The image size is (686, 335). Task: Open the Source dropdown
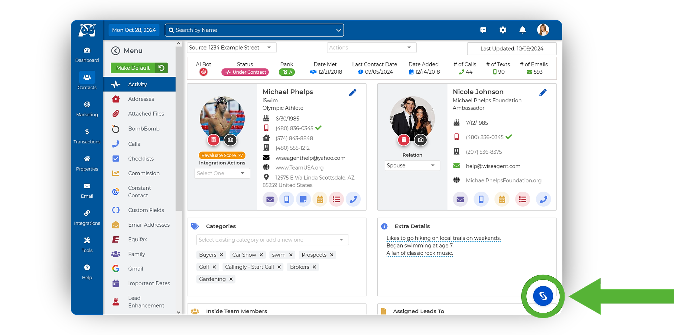pos(232,48)
